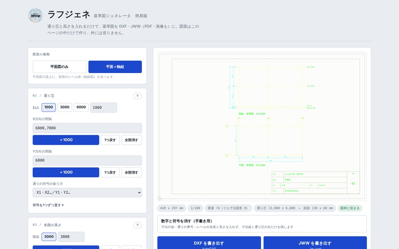This screenshot has height=249, width=399.
Task: Export drawing with DXF を書き出す
Action: (209, 243)
